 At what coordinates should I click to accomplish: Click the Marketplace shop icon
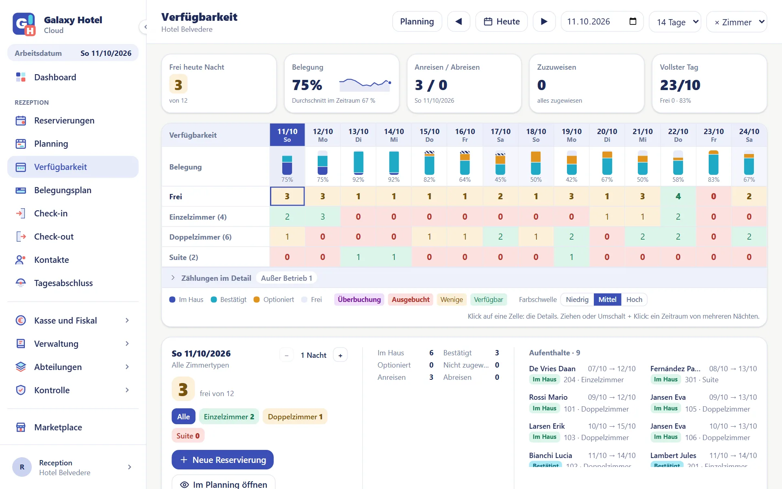21,427
